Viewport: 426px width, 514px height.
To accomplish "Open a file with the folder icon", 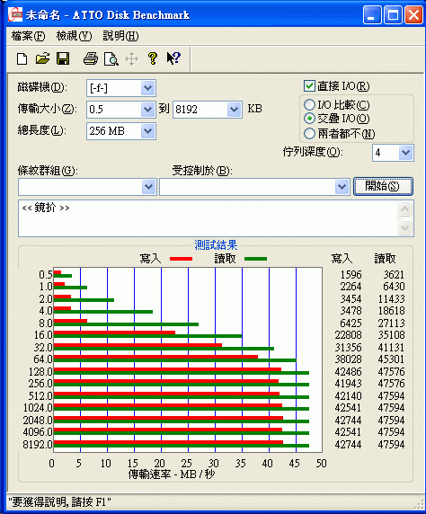I will point(43,58).
